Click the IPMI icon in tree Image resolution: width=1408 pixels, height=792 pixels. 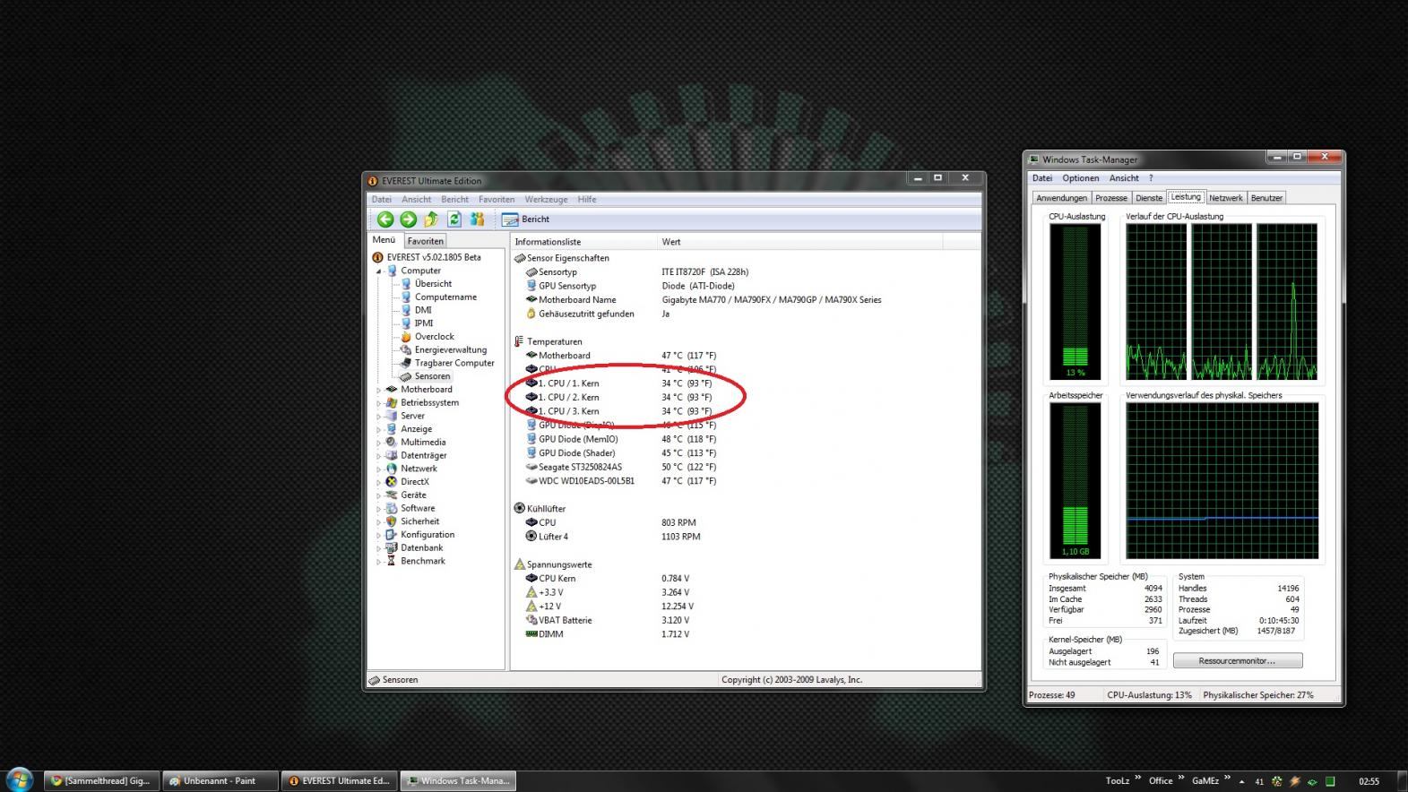(x=406, y=323)
